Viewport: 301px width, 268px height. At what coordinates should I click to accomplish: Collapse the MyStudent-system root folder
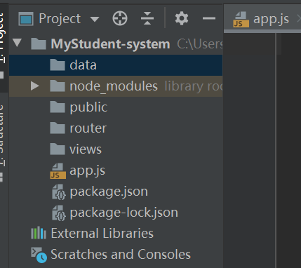(18, 43)
